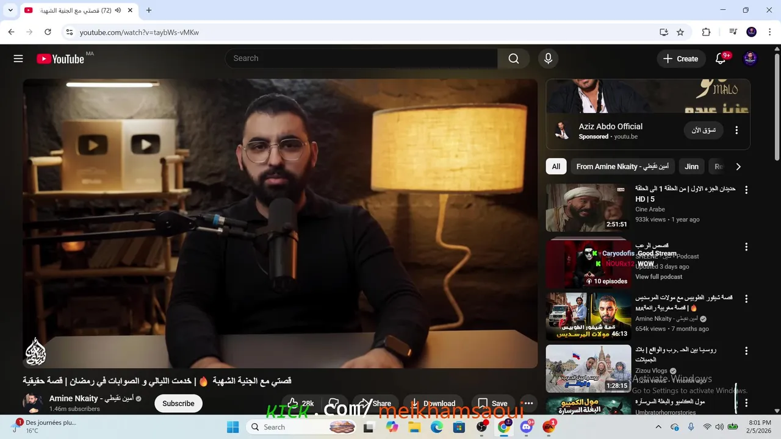Click the magnifier search submit button
This screenshot has height=439, width=781.
tap(514, 59)
